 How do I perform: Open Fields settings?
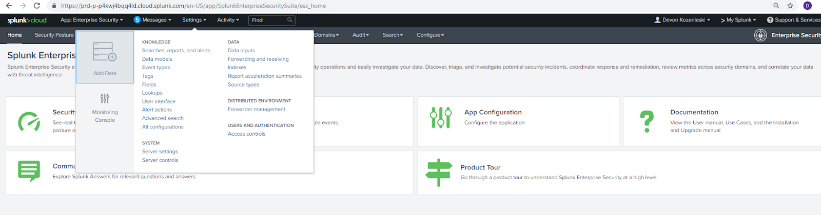[149, 84]
